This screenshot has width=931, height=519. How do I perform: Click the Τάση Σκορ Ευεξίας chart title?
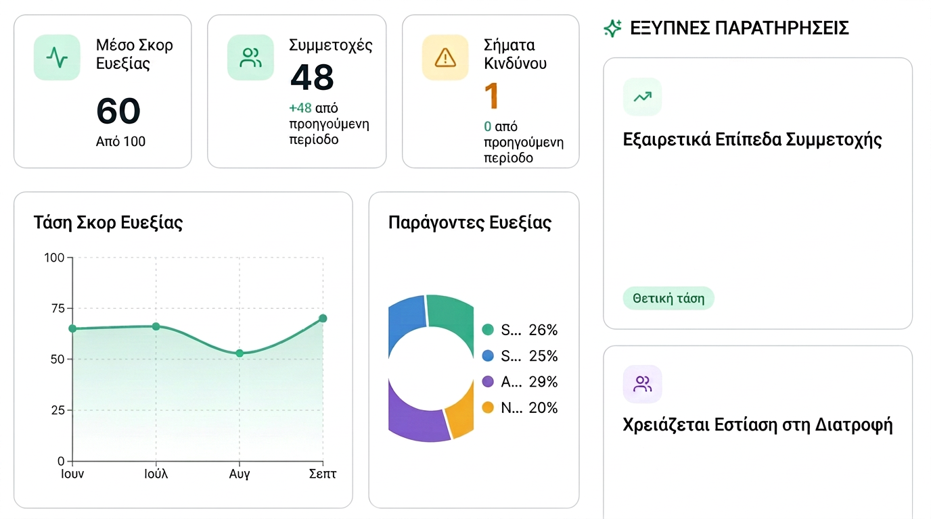pyautogui.click(x=108, y=223)
